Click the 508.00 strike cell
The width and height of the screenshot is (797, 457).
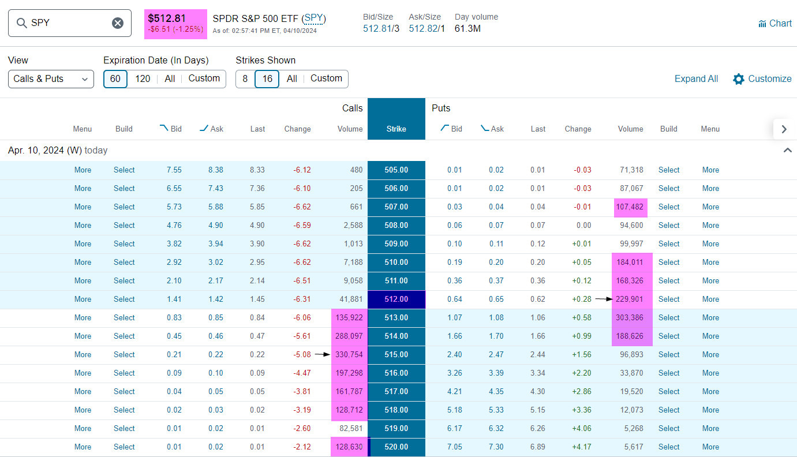click(x=396, y=226)
